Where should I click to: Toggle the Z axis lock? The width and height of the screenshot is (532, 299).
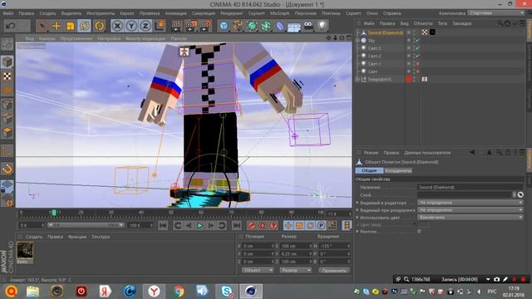[145, 26]
